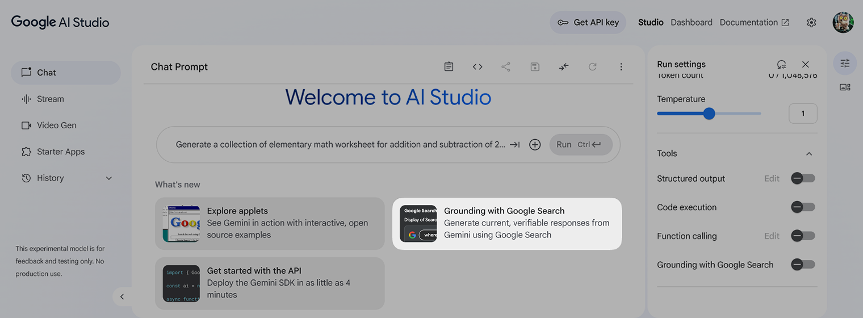The height and width of the screenshot is (318, 863).
Task: Click the History clock icon
Action: pos(26,178)
